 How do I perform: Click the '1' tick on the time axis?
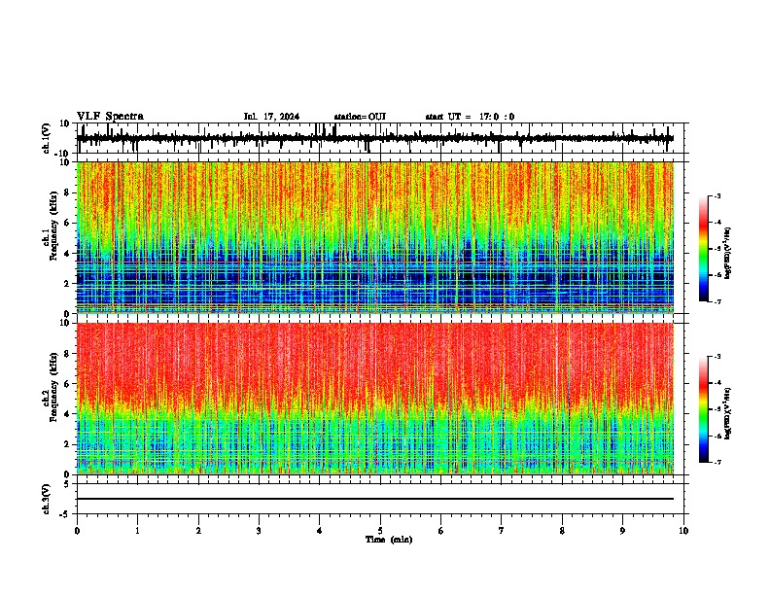click(x=137, y=531)
